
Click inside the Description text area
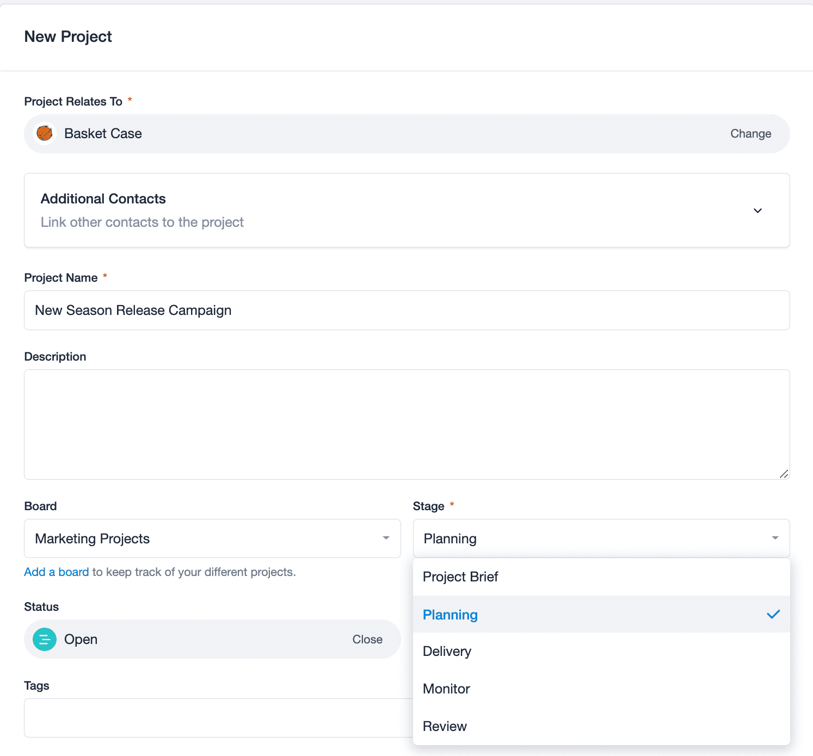click(x=407, y=424)
